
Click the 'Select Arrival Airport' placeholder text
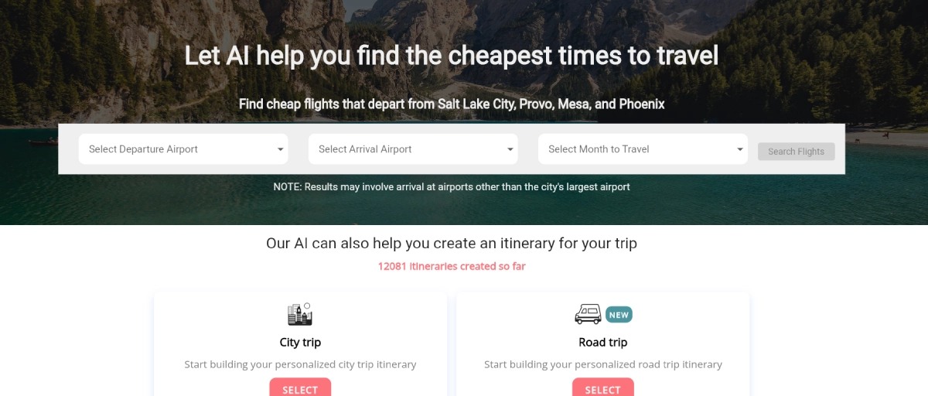(x=365, y=149)
